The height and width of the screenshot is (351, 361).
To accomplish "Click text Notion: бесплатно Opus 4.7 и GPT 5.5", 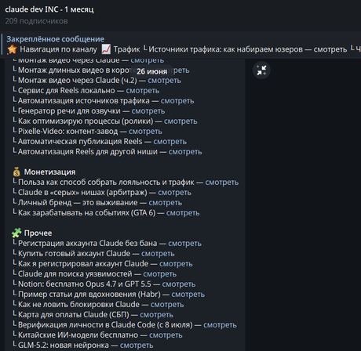I will [85, 284].
